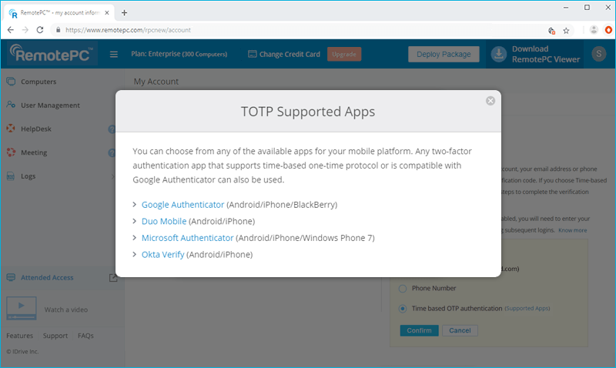Click the HelpDesk lifebuoy icon
616x368 pixels.
[x=11, y=129]
